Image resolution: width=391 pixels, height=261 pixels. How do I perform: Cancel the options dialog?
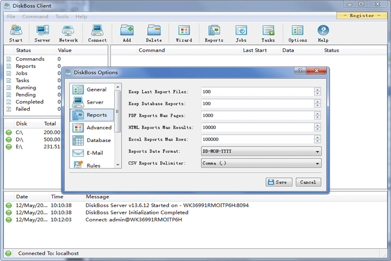pyautogui.click(x=308, y=182)
